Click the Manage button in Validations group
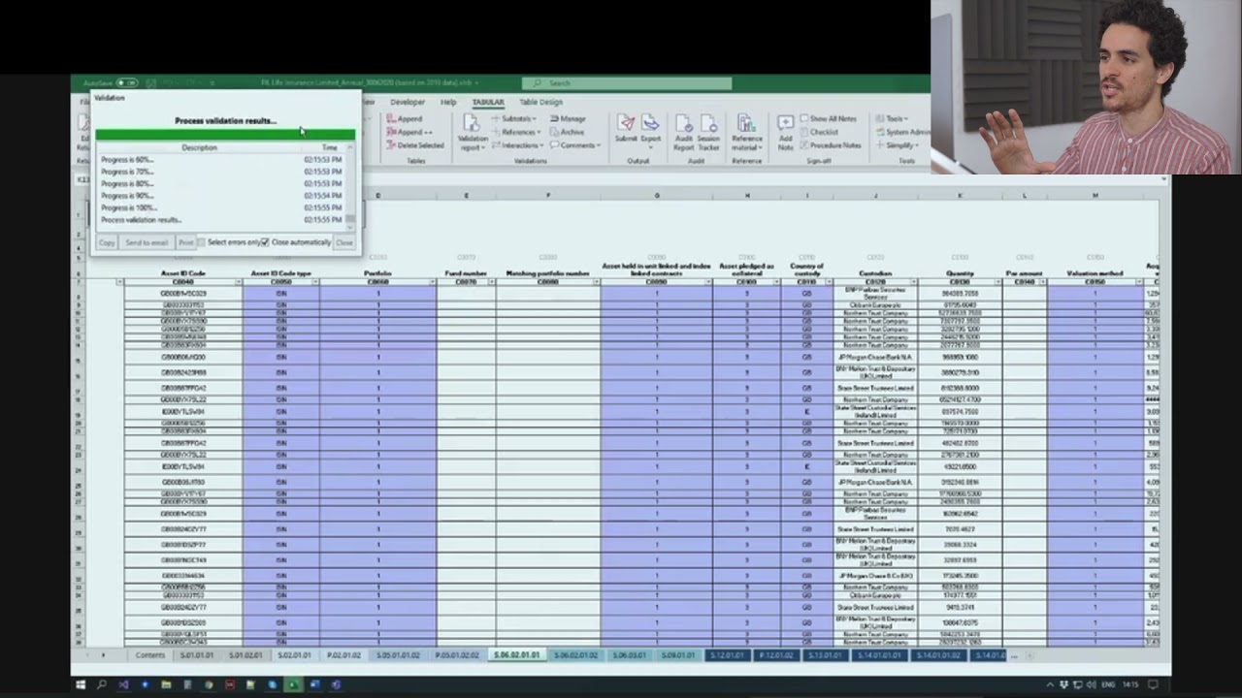The height and width of the screenshot is (698, 1242). pos(568,118)
